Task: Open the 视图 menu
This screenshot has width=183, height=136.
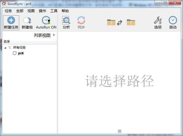Action: [x=31, y=11]
